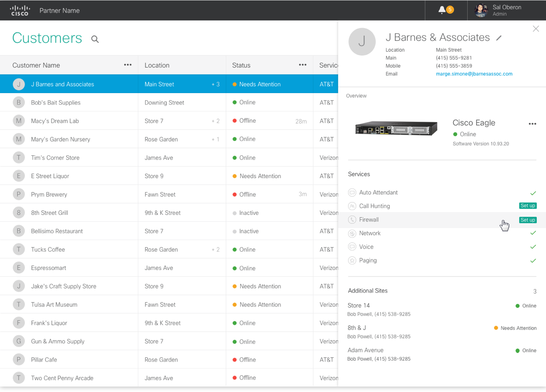Select Tucks Coffee customer
The image size is (546, 392).
tap(48, 249)
